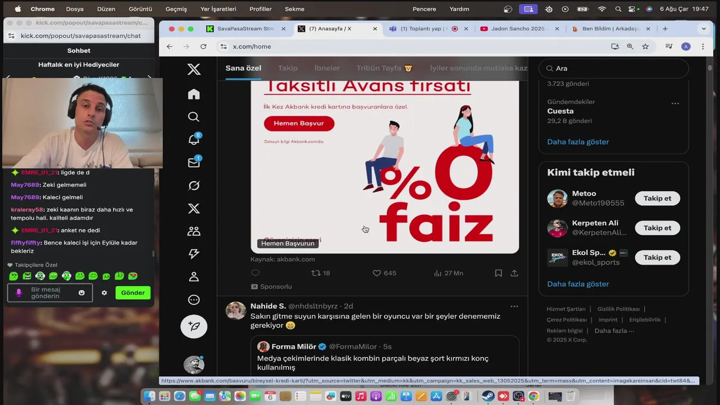This screenshot has width=720, height=405.
Task: Bookmark the Akbank sponsored post
Action: 498,273
